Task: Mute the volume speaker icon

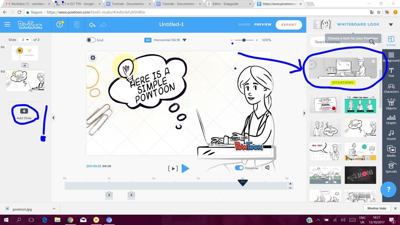Action: click(x=267, y=167)
